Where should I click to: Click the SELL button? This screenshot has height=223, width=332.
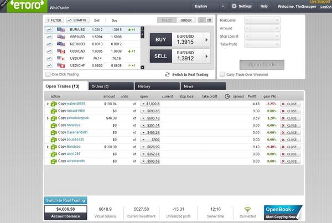160,56
